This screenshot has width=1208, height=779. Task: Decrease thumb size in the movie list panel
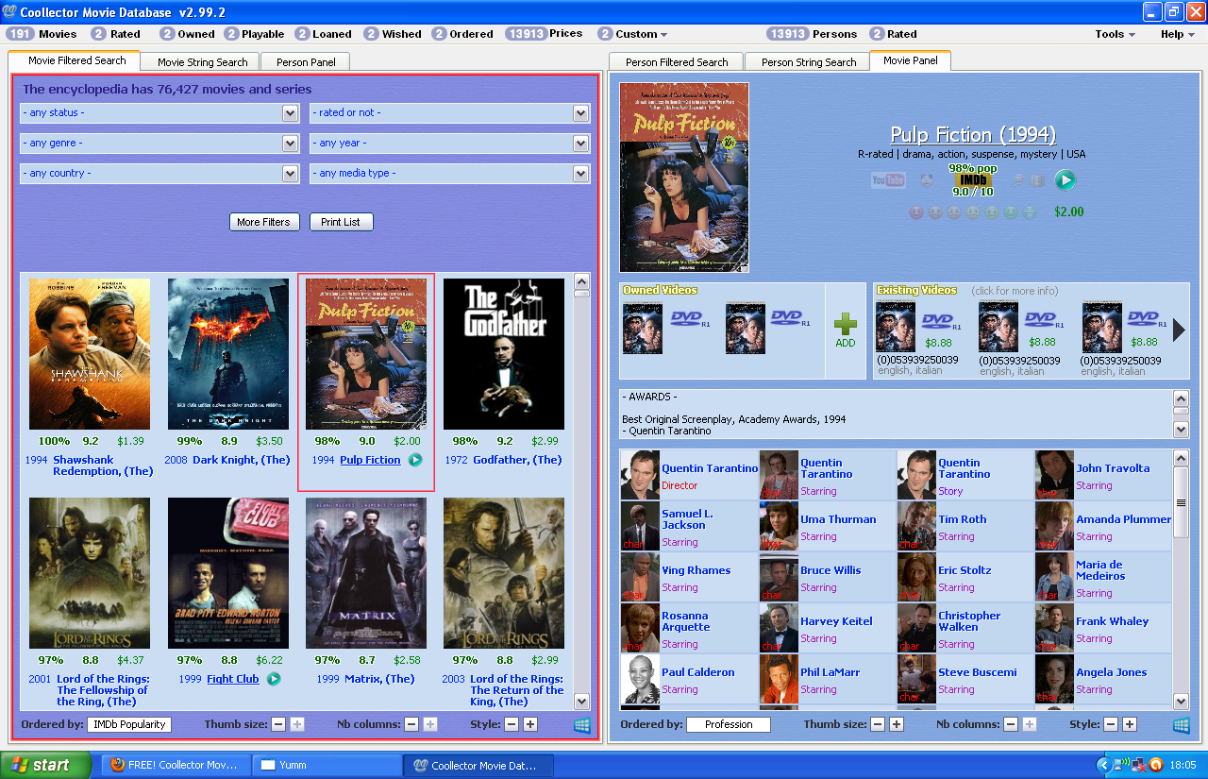point(278,724)
